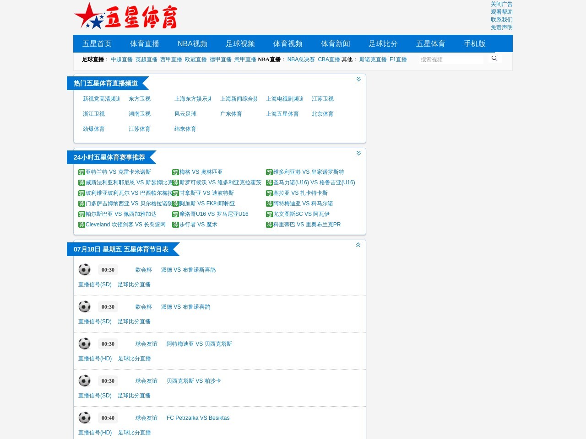Click the green 荐 icon before 科里蒂巴 match
Screen dimensions: 586x439
tap(269, 224)
